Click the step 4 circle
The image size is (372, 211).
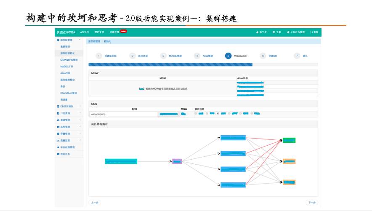pos(197,56)
